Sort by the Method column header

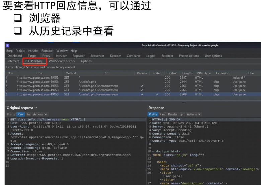pyautogui.click(x=71, y=73)
